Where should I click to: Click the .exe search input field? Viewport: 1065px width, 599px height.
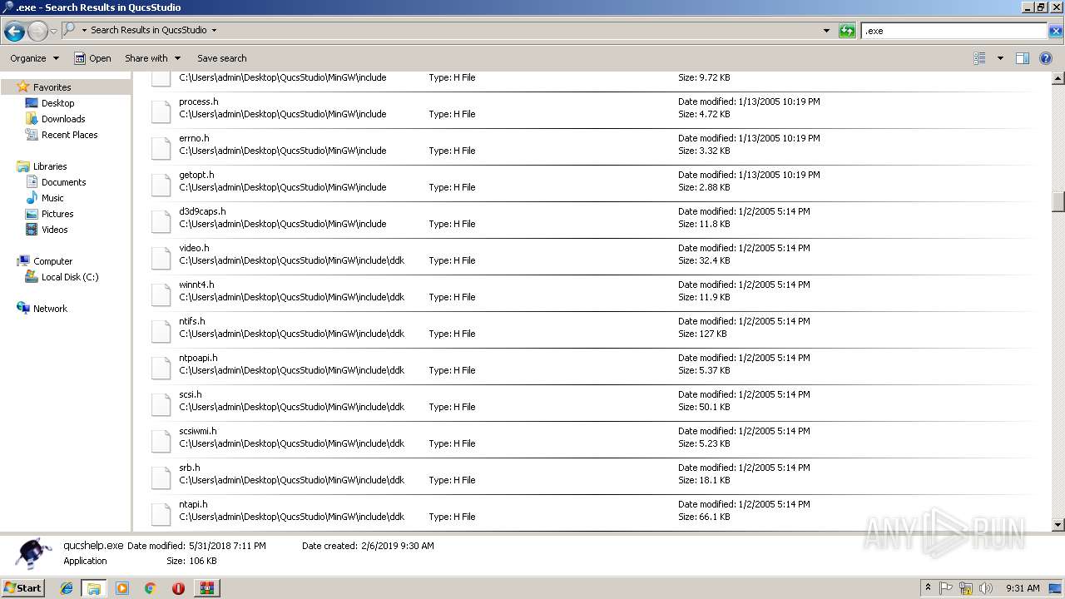click(954, 31)
